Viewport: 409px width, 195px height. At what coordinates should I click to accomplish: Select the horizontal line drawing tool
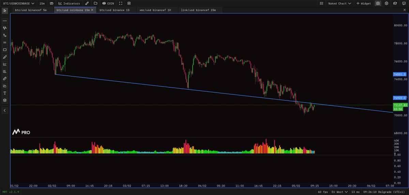5,21
